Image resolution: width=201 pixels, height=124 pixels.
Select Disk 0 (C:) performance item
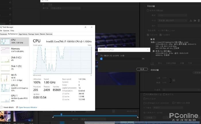tap(14, 59)
